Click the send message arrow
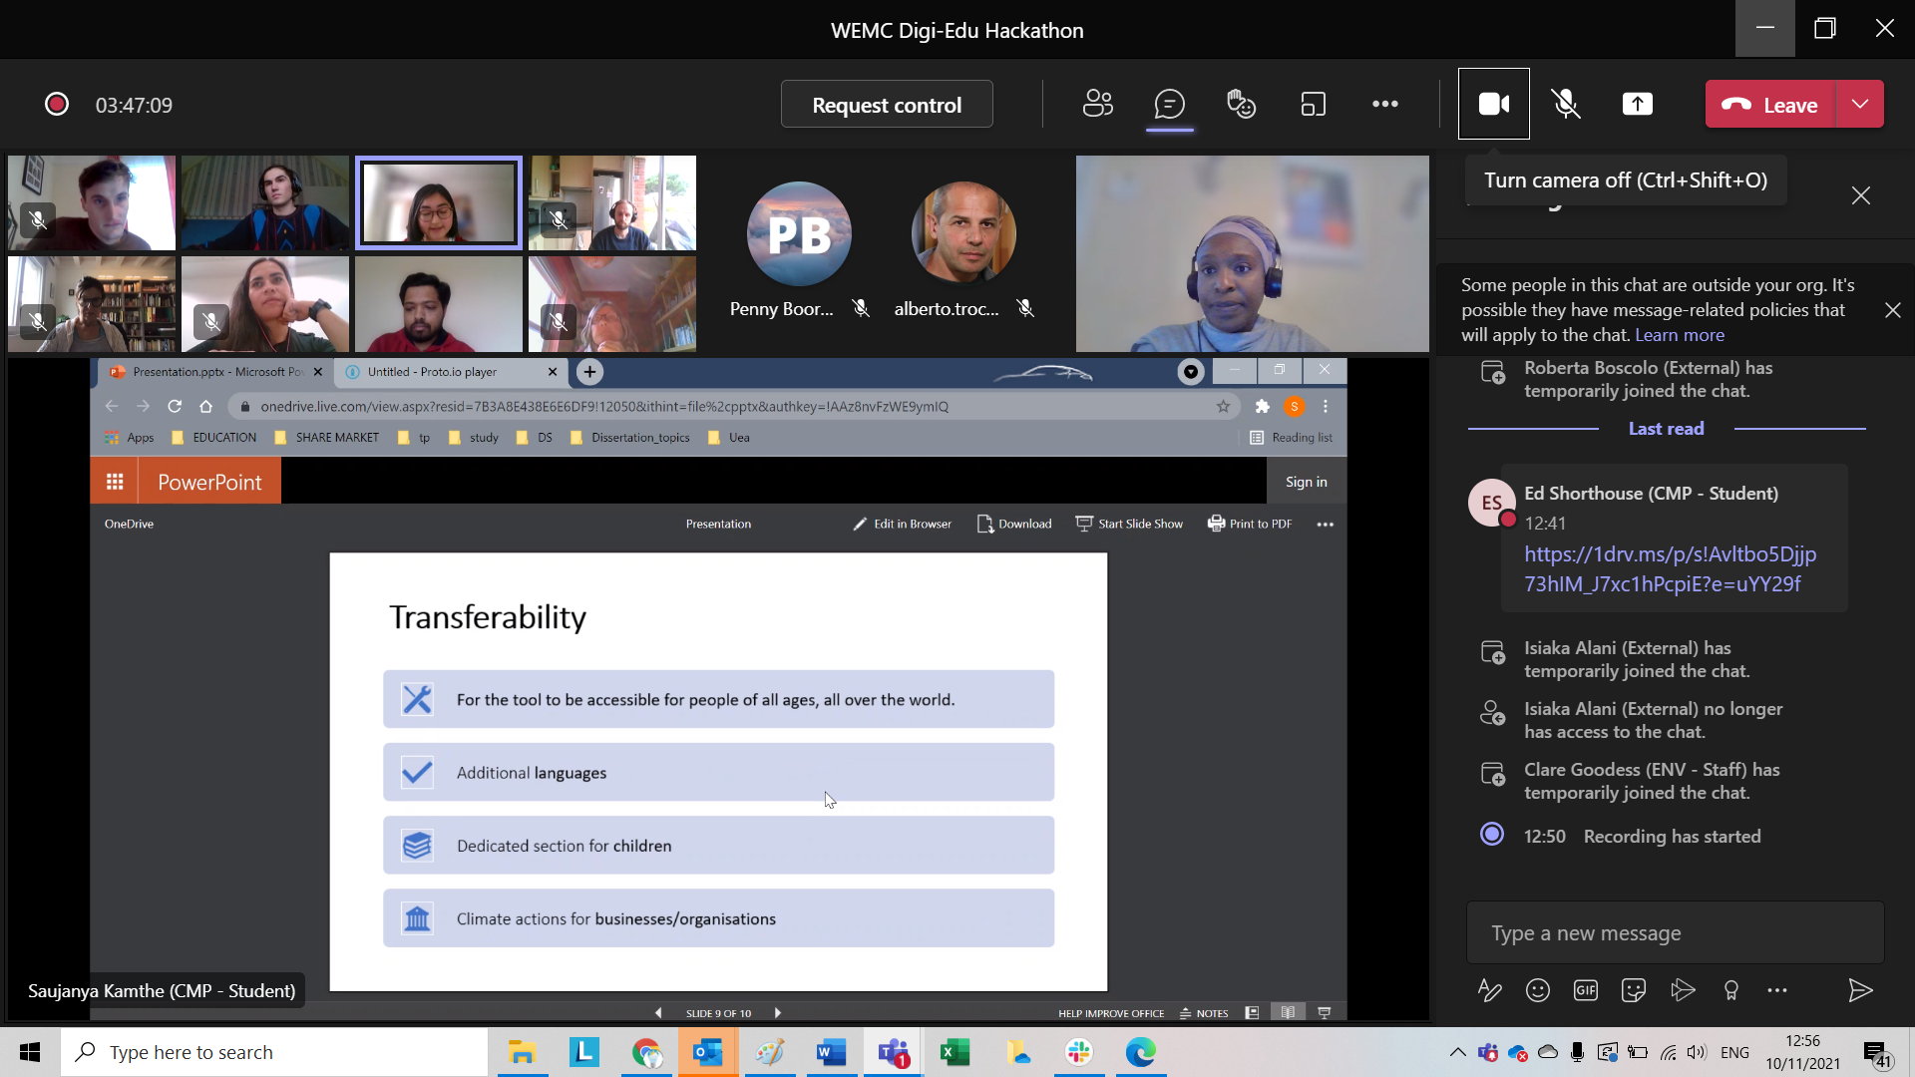1915x1077 pixels. 1859,990
